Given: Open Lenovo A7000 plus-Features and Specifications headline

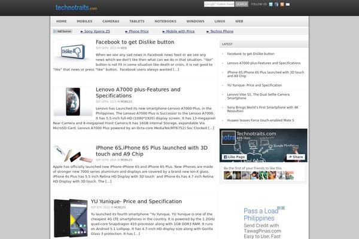Looking at the screenshot, I should point(138,93).
